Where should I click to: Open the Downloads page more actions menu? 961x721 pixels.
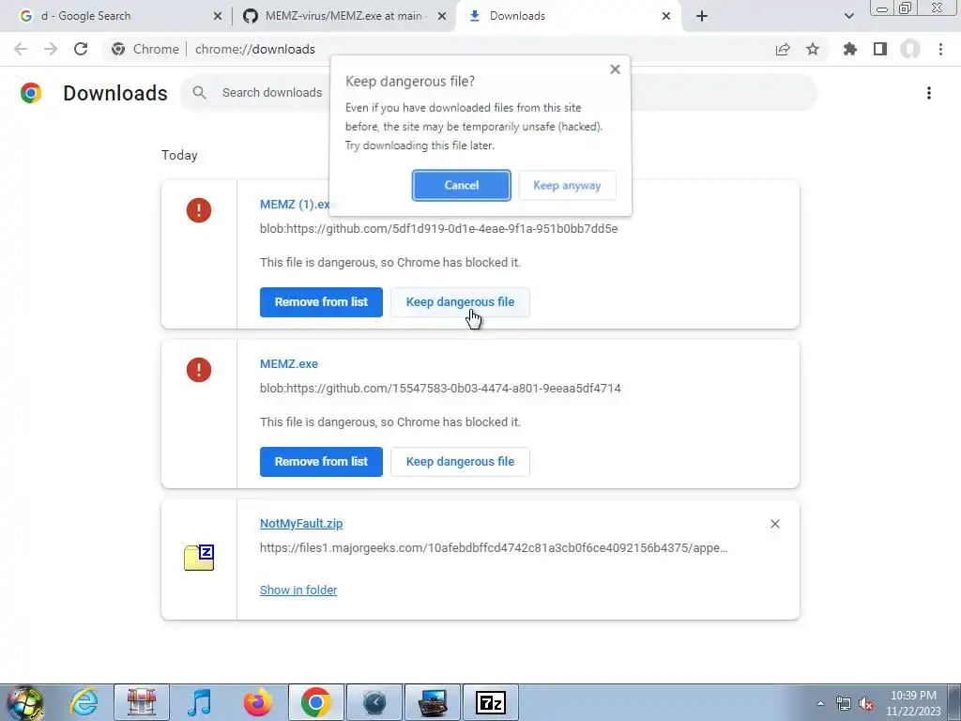coord(928,93)
